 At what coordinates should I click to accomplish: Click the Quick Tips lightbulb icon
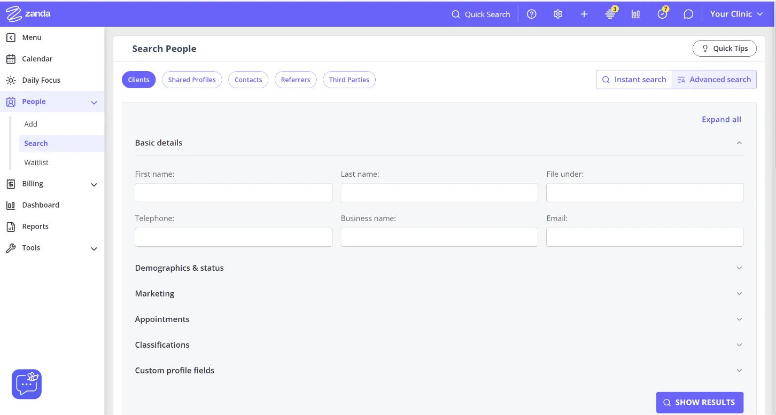[705, 48]
